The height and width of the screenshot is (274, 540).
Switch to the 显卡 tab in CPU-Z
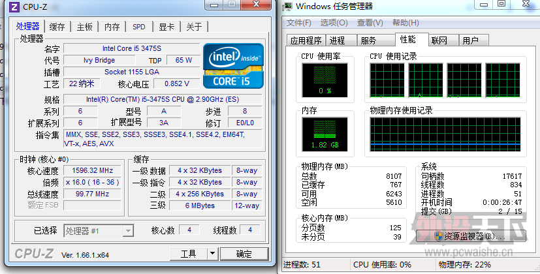[x=167, y=27]
